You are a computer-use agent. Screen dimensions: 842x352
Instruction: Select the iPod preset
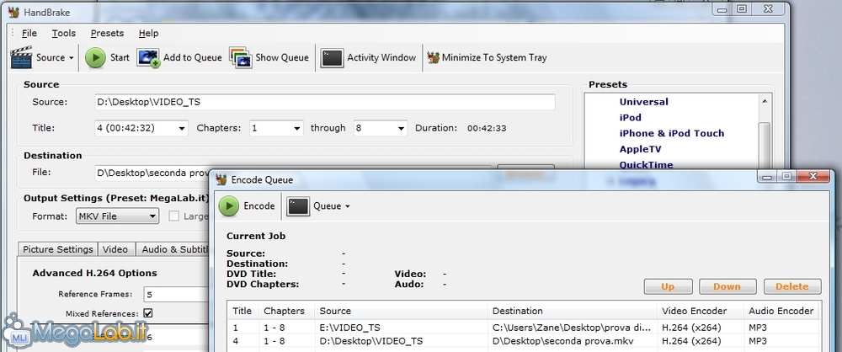[631, 118]
